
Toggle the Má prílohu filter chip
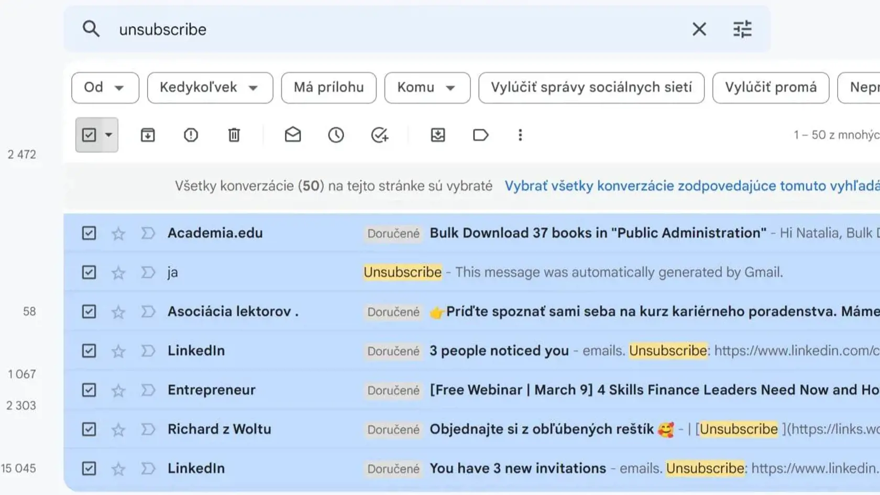329,87
